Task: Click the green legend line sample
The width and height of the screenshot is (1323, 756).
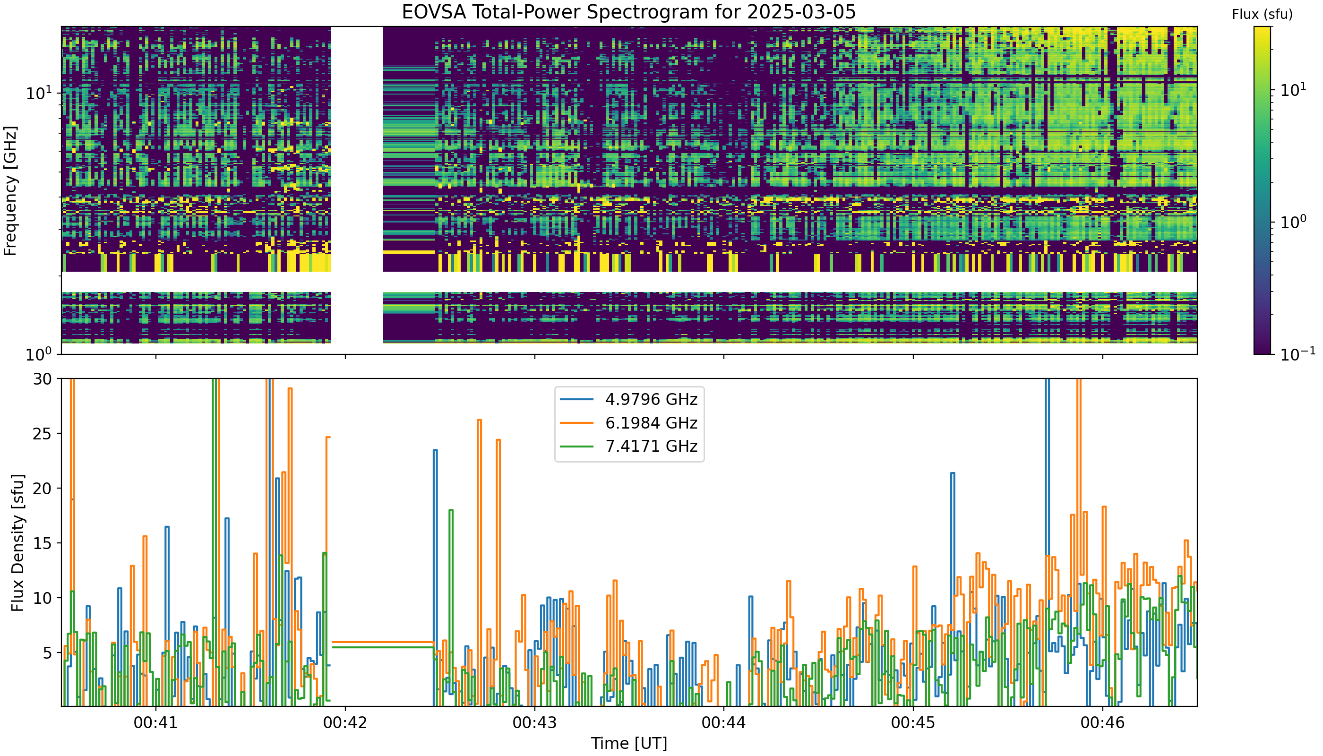Action: [577, 446]
